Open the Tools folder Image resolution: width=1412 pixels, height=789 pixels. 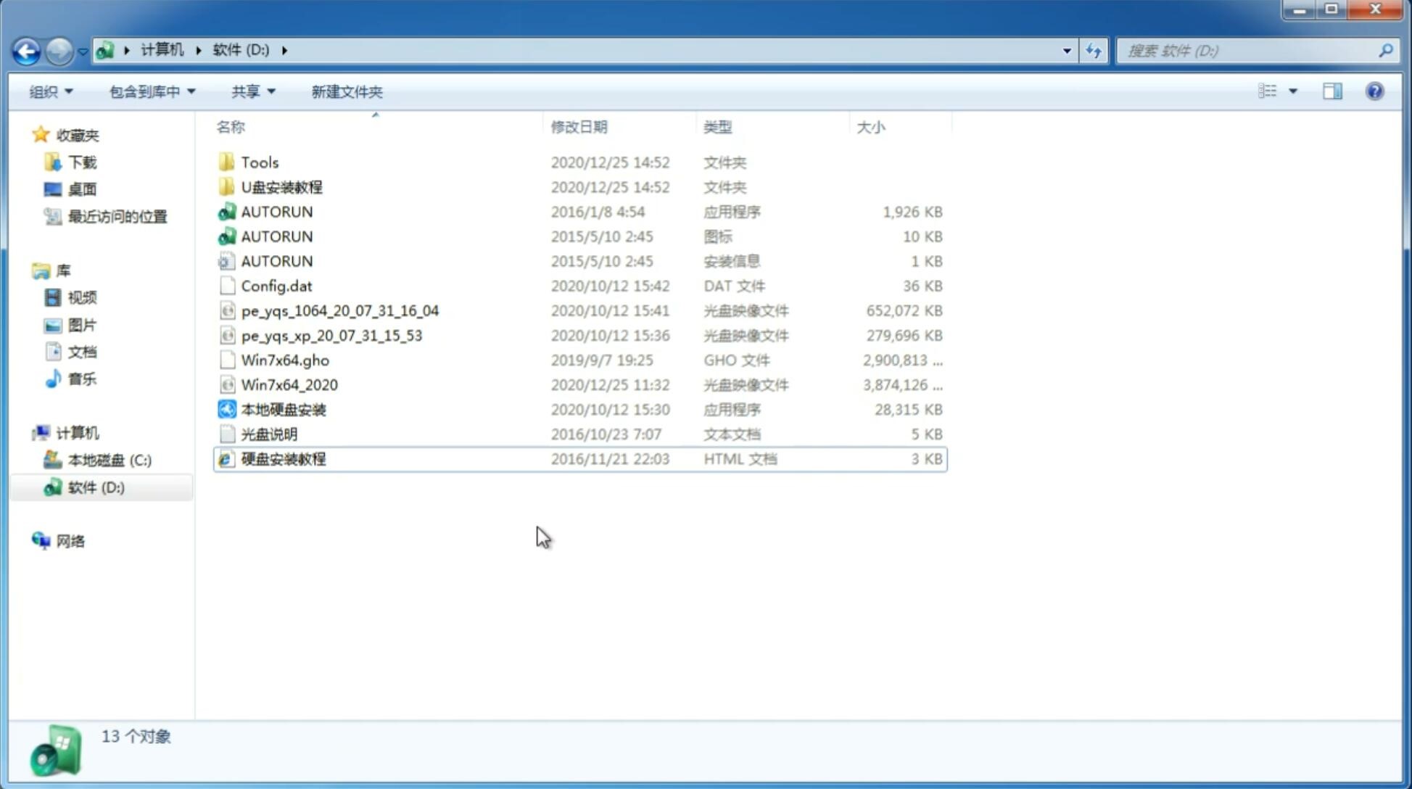[259, 162]
